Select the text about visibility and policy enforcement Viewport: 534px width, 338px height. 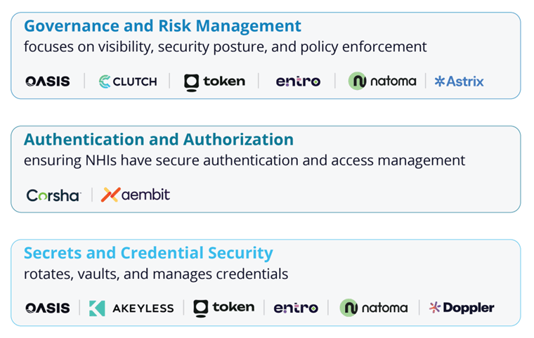(225, 46)
